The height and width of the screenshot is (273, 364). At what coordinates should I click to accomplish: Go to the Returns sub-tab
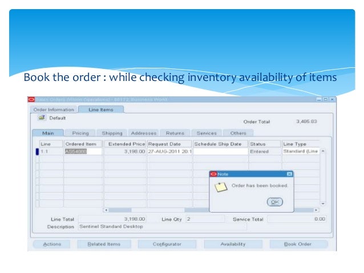(175, 133)
